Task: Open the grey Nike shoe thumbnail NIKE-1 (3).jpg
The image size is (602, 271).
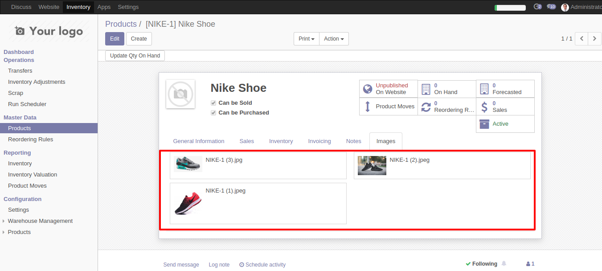Action: point(188,164)
